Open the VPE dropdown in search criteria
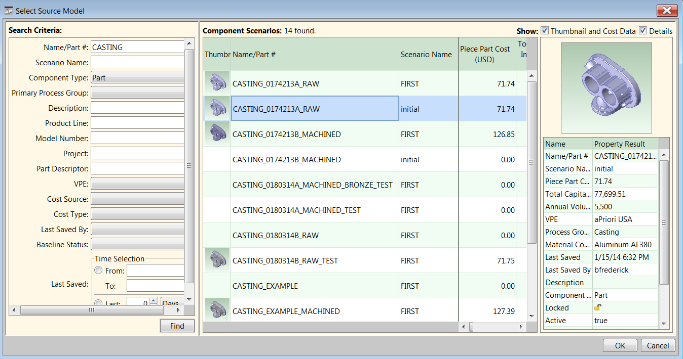683x359 pixels. [x=137, y=184]
